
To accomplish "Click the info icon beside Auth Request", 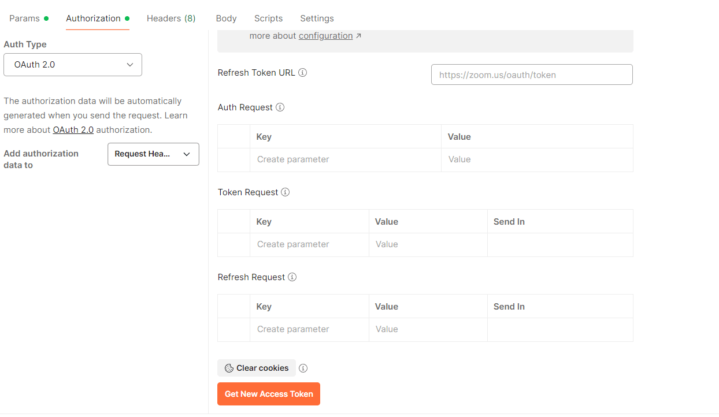I will pos(280,107).
